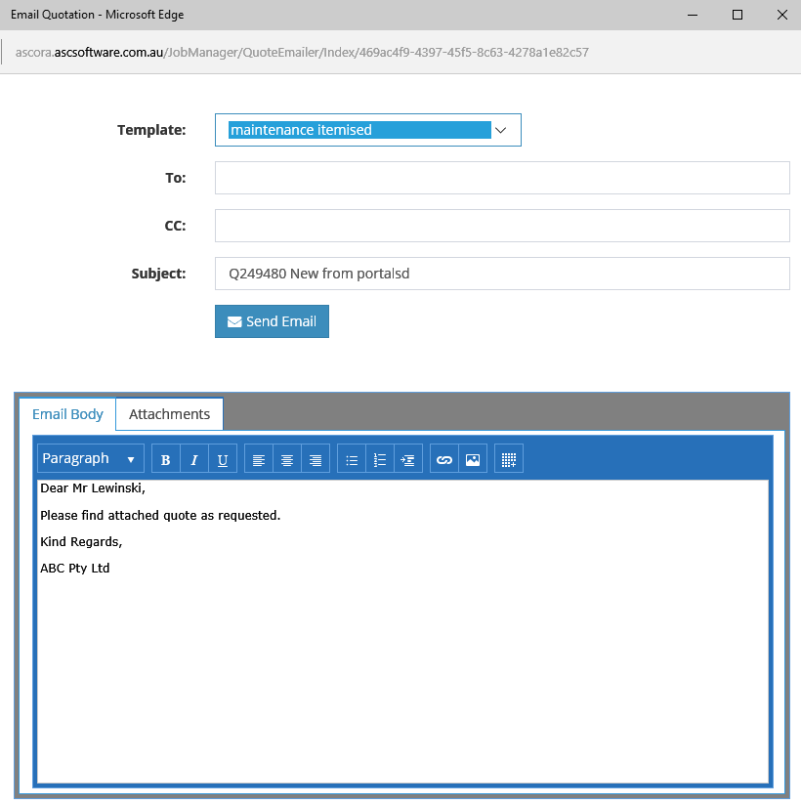The width and height of the screenshot is (801, 805).
Task: Open the Paragraph format dropdown
Action: [x=91, y=458]
